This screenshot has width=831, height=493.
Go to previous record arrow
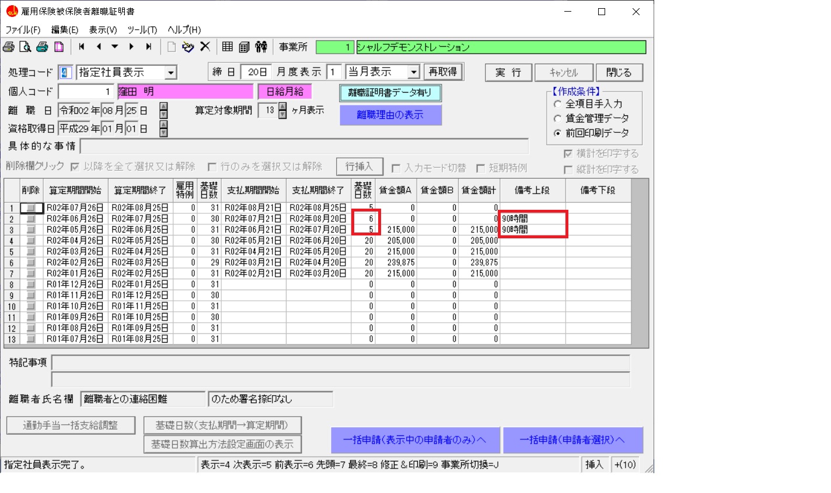99,47
